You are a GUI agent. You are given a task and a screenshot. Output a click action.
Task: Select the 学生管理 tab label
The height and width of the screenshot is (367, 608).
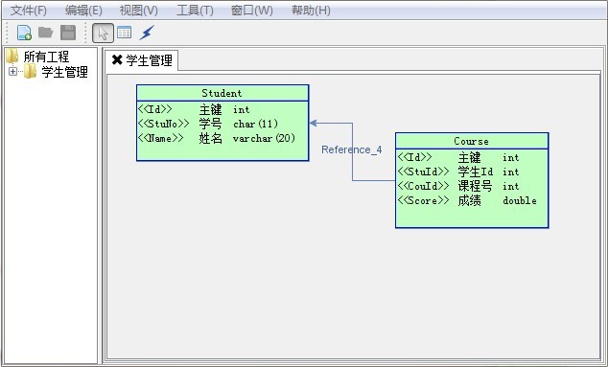(x=150, y=60)
